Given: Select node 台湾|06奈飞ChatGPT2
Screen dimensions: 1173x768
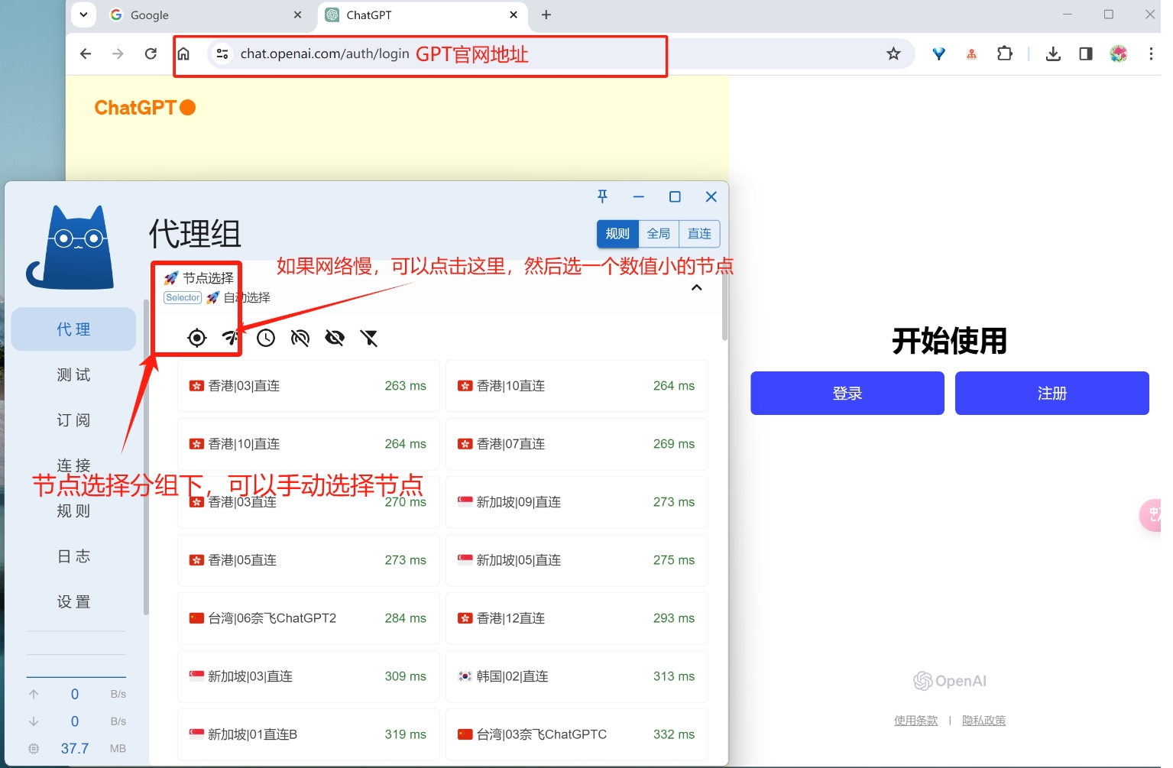Looking at the screenshot, I should coord(309,618).
